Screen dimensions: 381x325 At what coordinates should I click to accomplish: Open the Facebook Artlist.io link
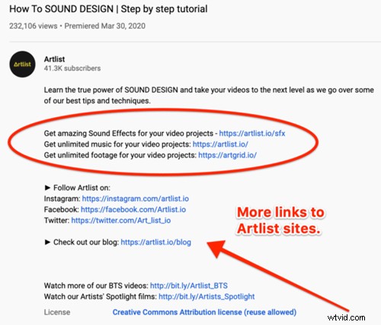pyautogui.click(x=133, y=209)
